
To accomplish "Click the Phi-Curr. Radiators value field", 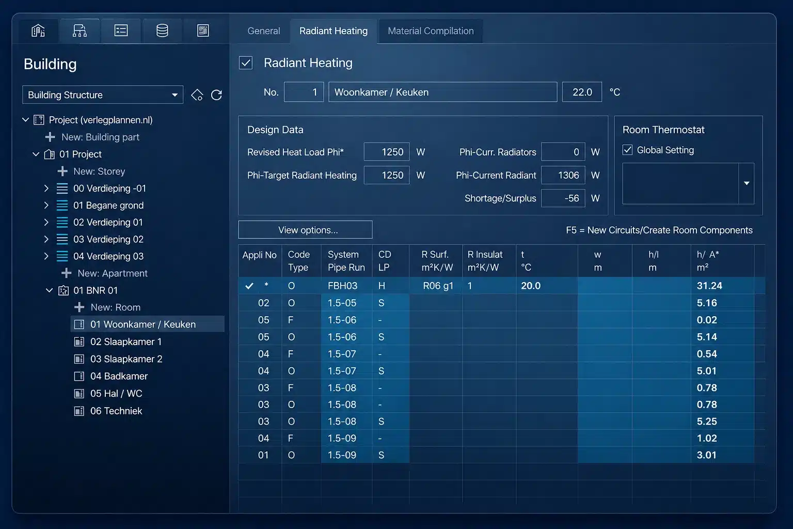I will (563, 152).
